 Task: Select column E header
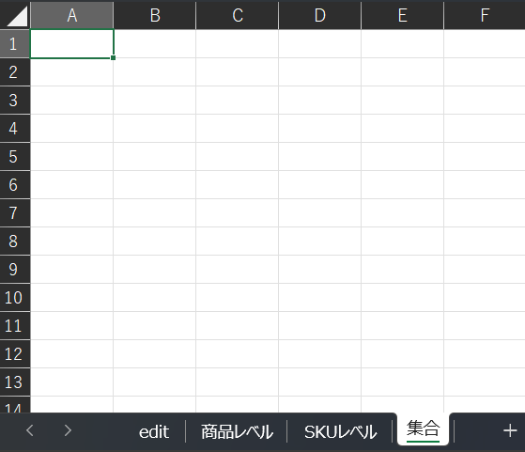tap(403, 15)
